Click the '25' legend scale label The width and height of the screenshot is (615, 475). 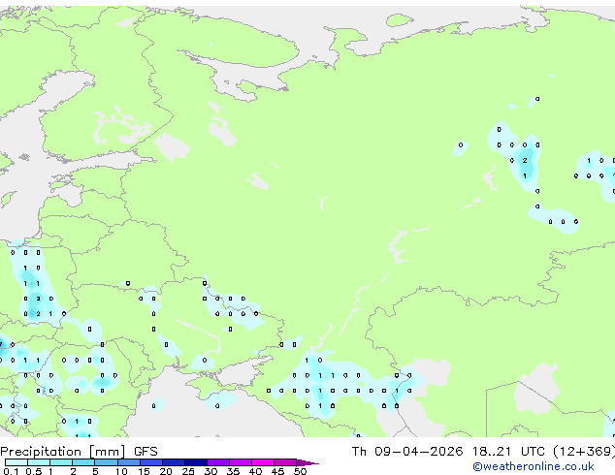[x=188, y=471]
